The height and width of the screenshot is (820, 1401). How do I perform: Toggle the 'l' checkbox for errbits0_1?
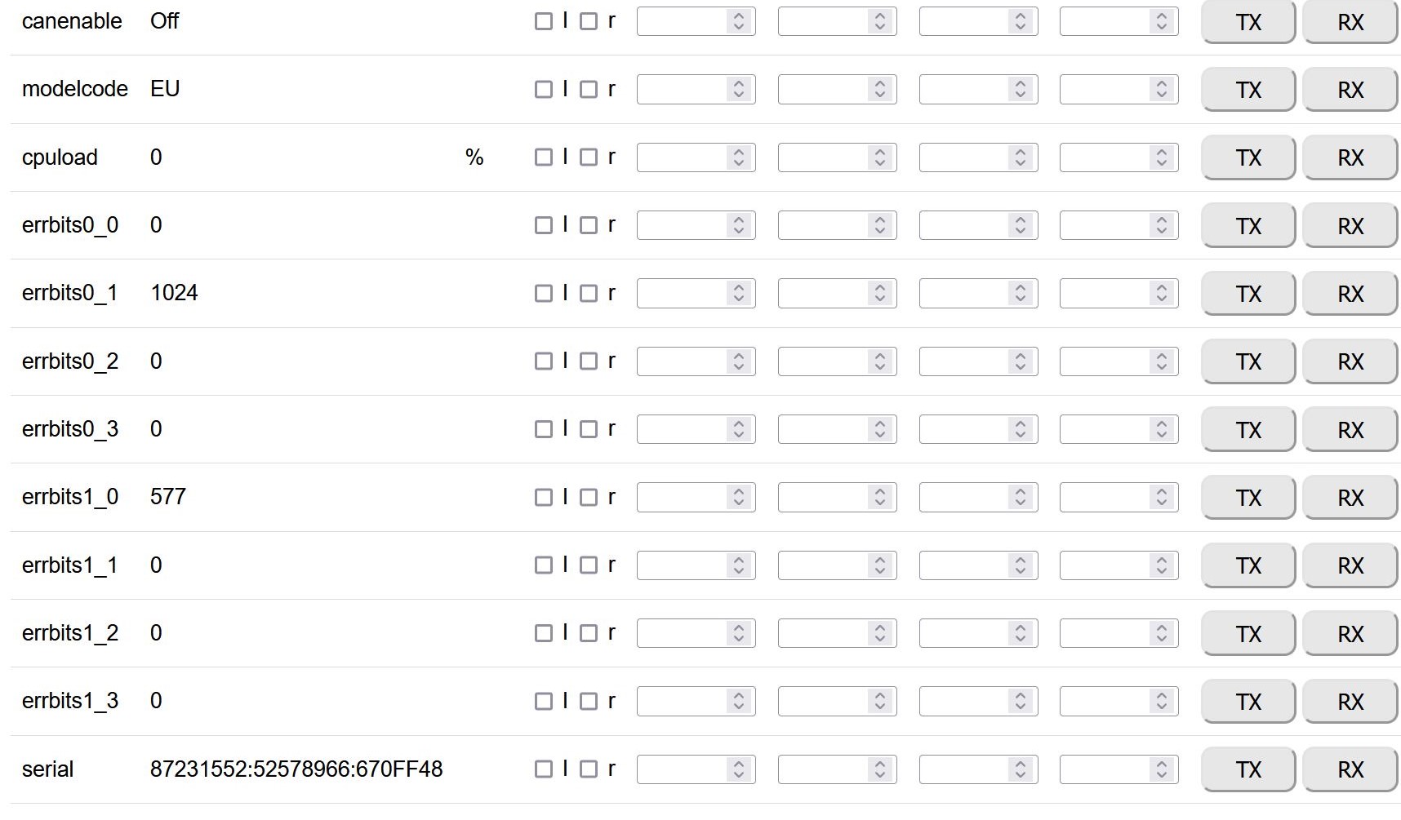tap(544, 294)
